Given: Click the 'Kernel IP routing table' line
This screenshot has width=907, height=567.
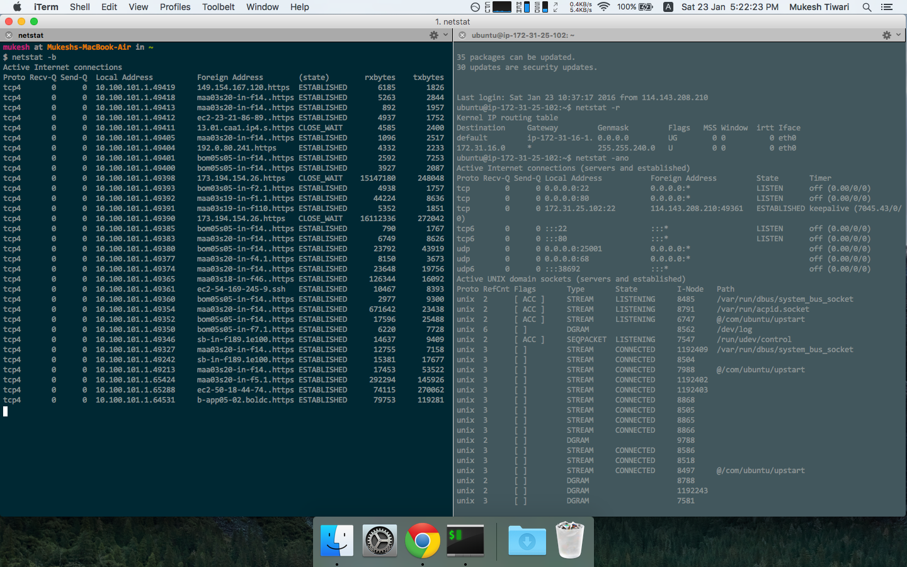Looking at the screenshot, I should [x=507, y=118].
